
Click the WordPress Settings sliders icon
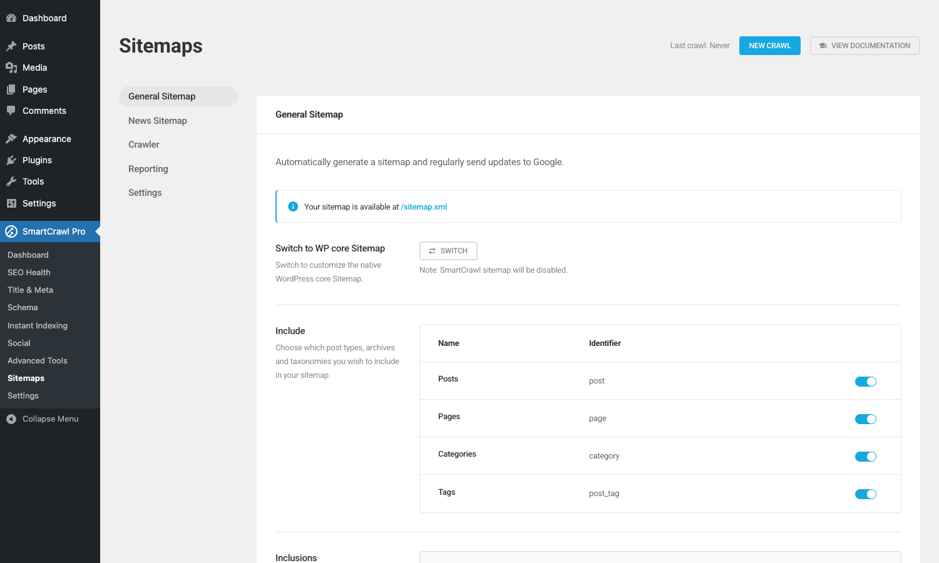11,203
